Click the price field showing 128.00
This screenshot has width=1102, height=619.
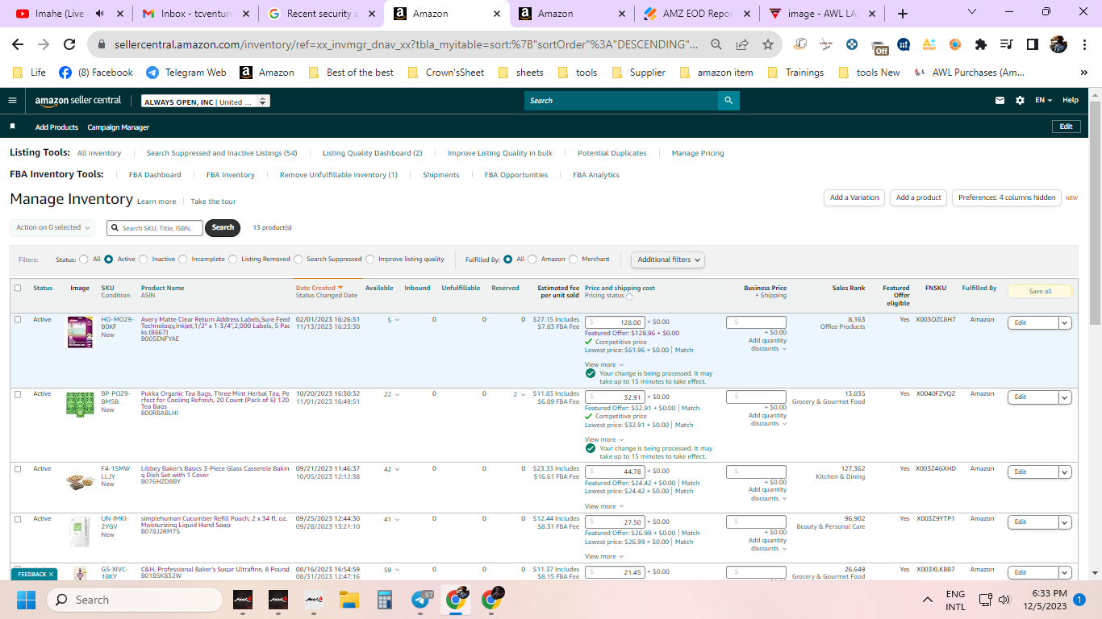pyautogui.click(x=616, y=322)
